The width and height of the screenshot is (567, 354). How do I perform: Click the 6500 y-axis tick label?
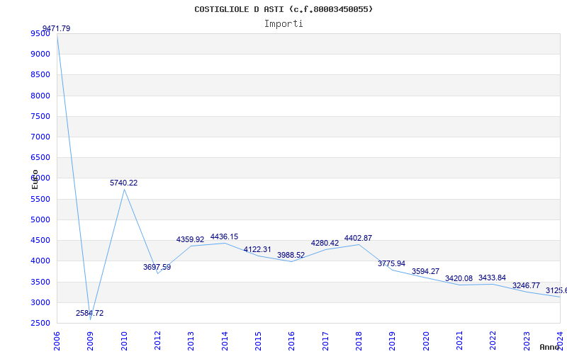pyautogui.click(x=40, y=157)
